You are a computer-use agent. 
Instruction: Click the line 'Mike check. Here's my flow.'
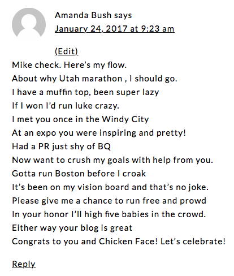69,65
